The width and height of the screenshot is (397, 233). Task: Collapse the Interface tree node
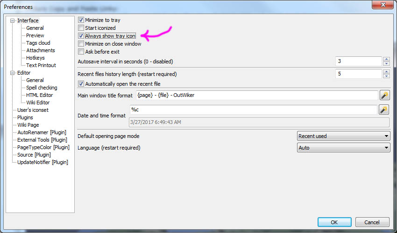click(x=12, y=21)
